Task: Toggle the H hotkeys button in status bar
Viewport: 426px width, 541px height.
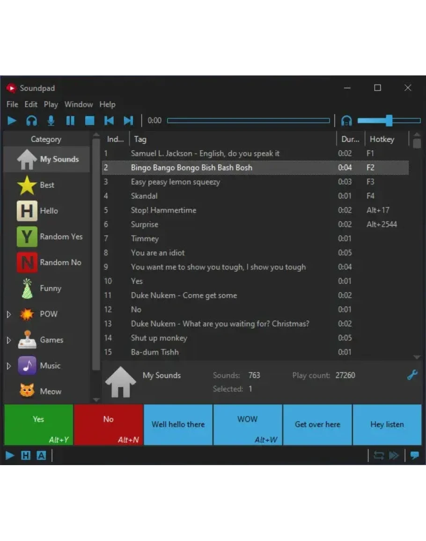Action: tap(26, 455)
